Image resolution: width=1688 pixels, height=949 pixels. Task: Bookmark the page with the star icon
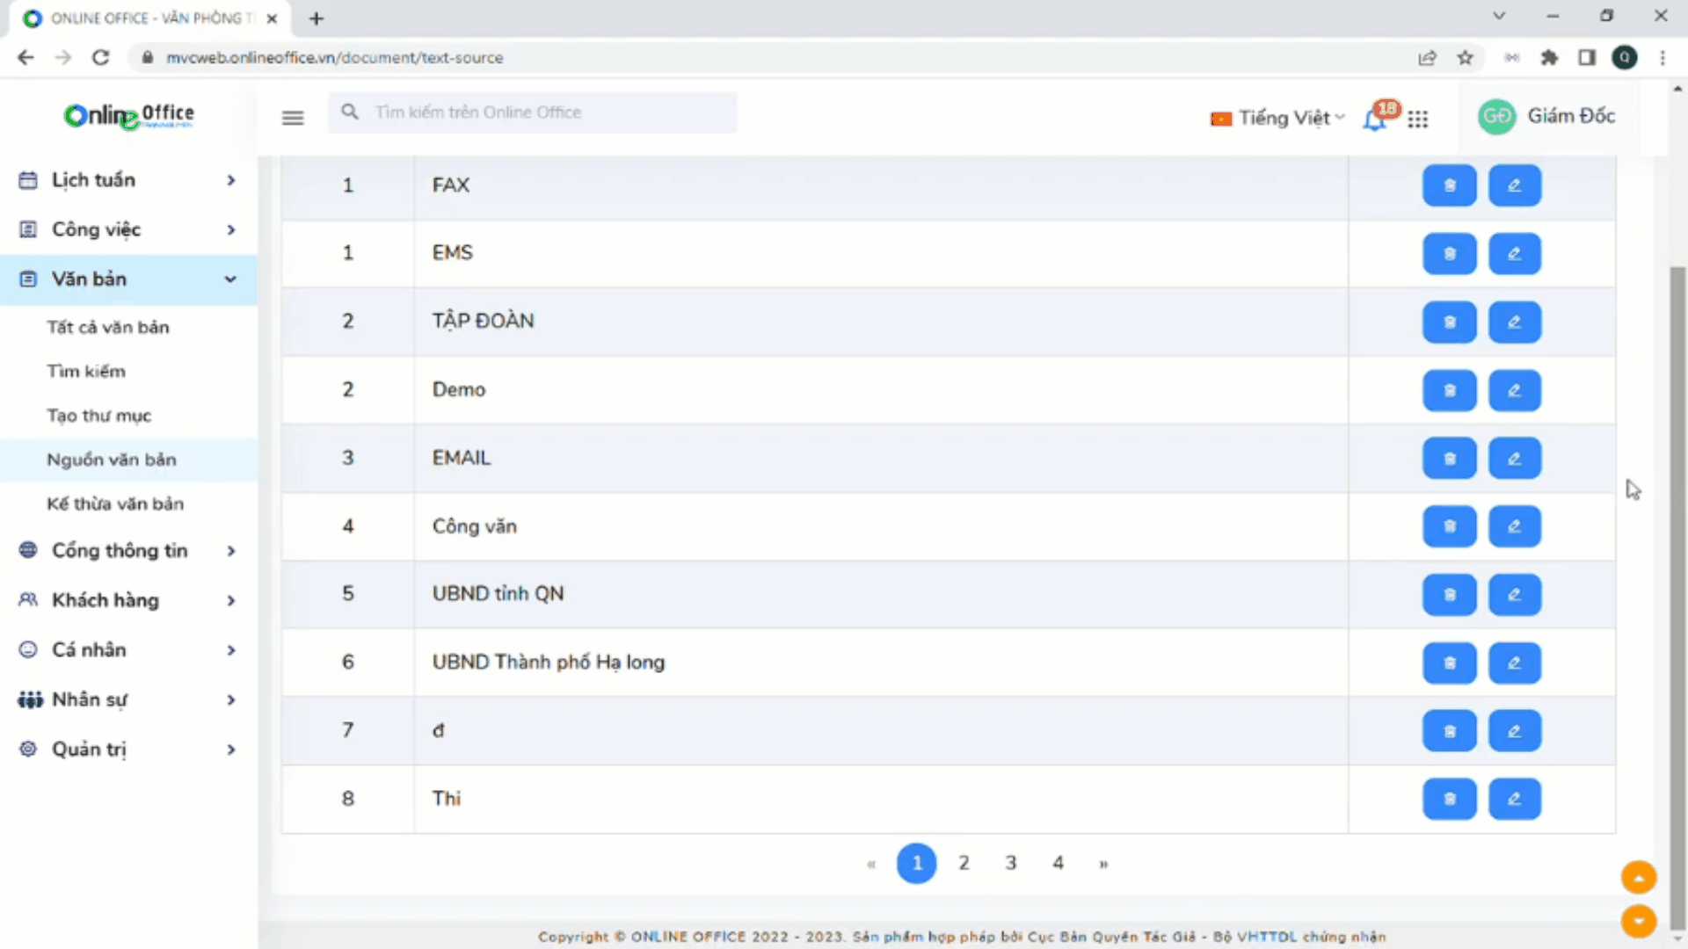[1465, 58]
